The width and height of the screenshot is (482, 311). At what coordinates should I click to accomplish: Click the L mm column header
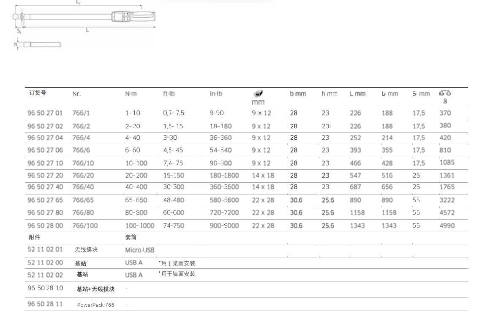point(357,94)
